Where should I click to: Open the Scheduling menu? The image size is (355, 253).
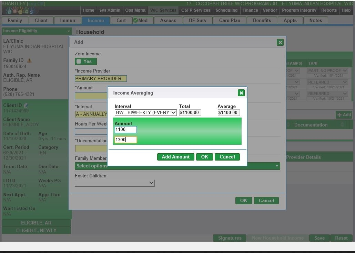[x=226, y=10]
